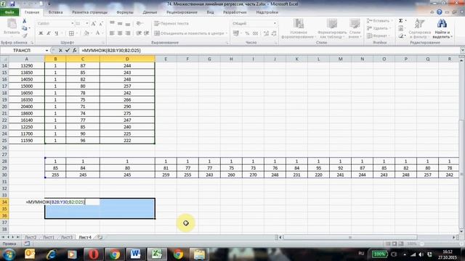Click Decrease Decimal icon
The width and height of the screenshot is (465, 261).
click(x=274, y=33)
